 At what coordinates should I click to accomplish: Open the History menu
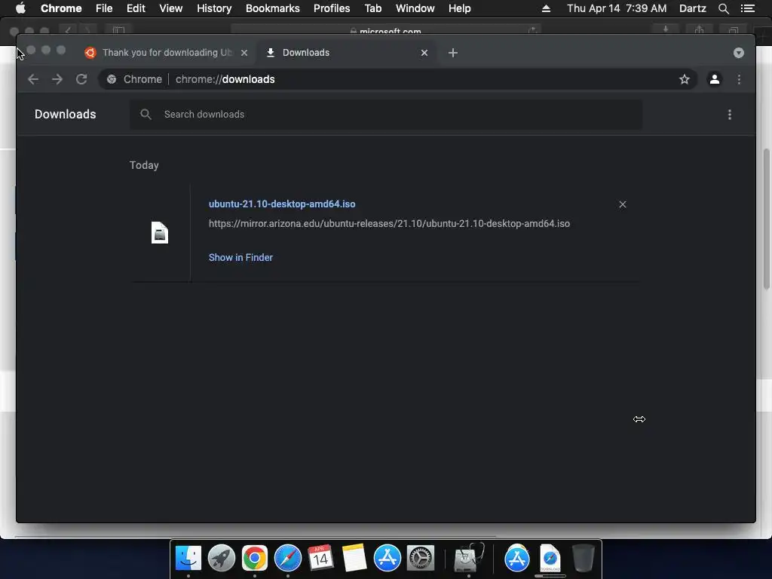214,8
